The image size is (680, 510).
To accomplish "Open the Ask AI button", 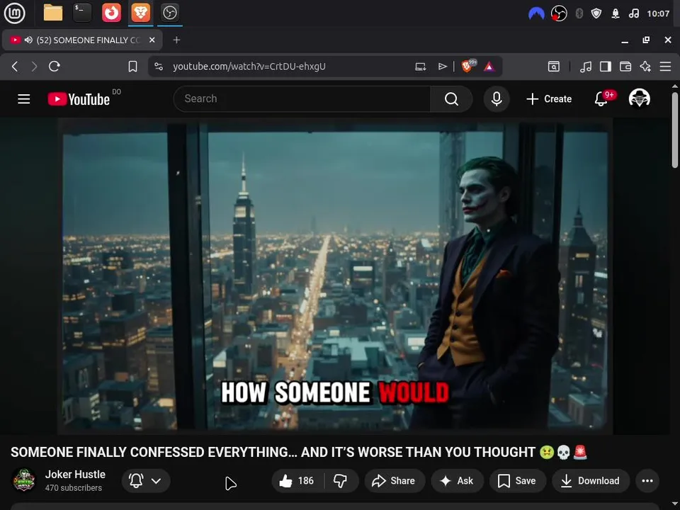I will [457, 480].
